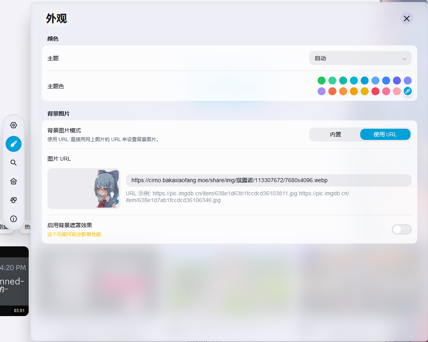Click the shapes icon in the sidebar

tap(14, 200)
